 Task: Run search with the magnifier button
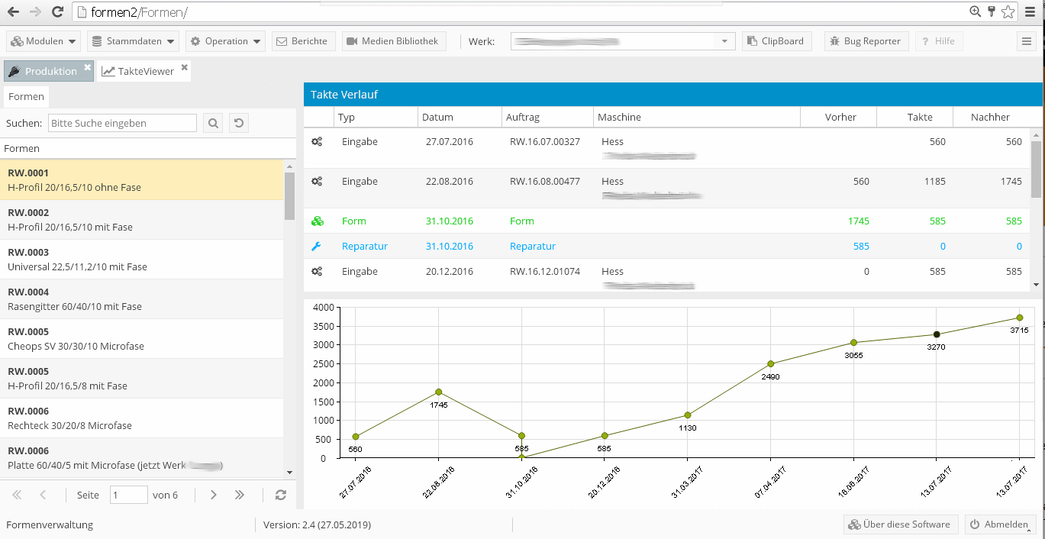[x=213, y=123]
